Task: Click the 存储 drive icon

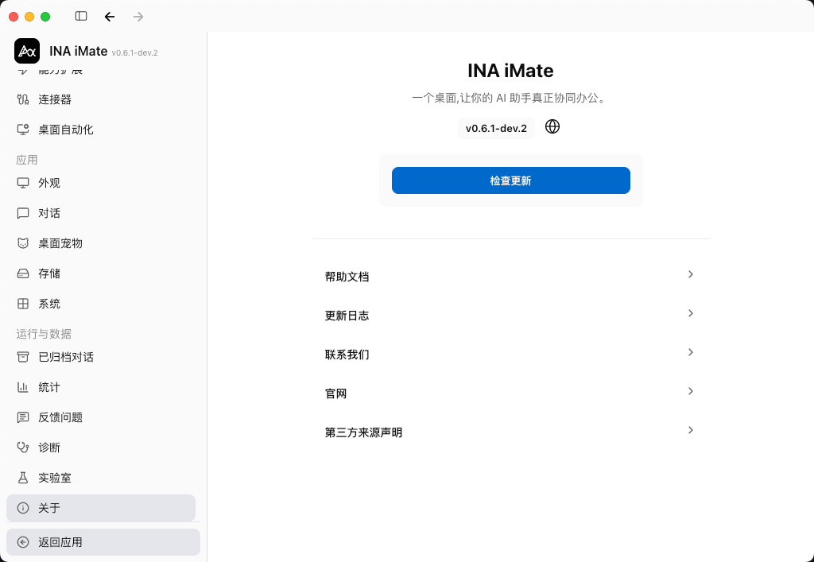Action: point(23,273)
